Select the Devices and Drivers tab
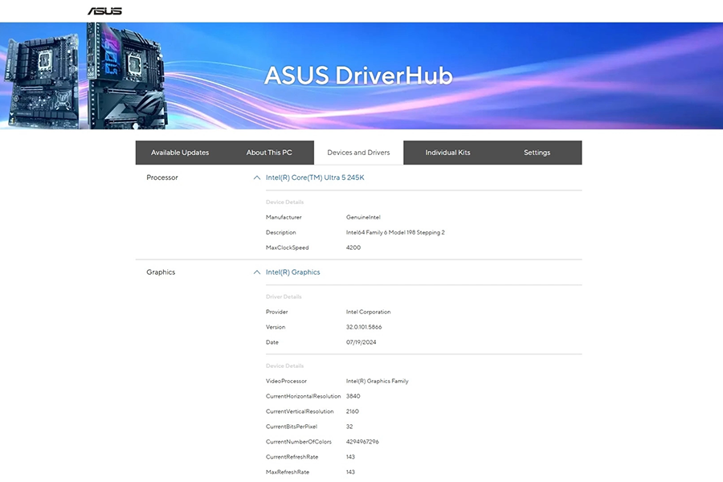This screenshot has height=482, width=723. tap(357, 152)
